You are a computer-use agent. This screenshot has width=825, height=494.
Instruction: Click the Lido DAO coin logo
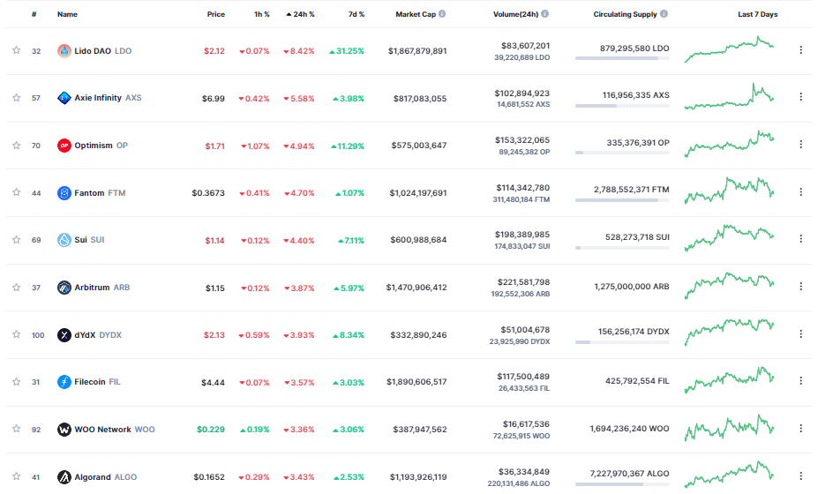(x=64, y=51)
